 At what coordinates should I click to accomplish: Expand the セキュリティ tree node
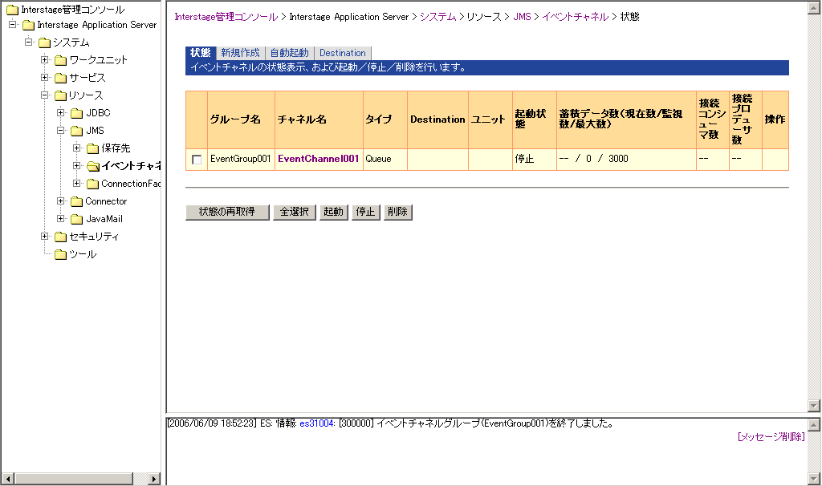click(x=45, y=237)
